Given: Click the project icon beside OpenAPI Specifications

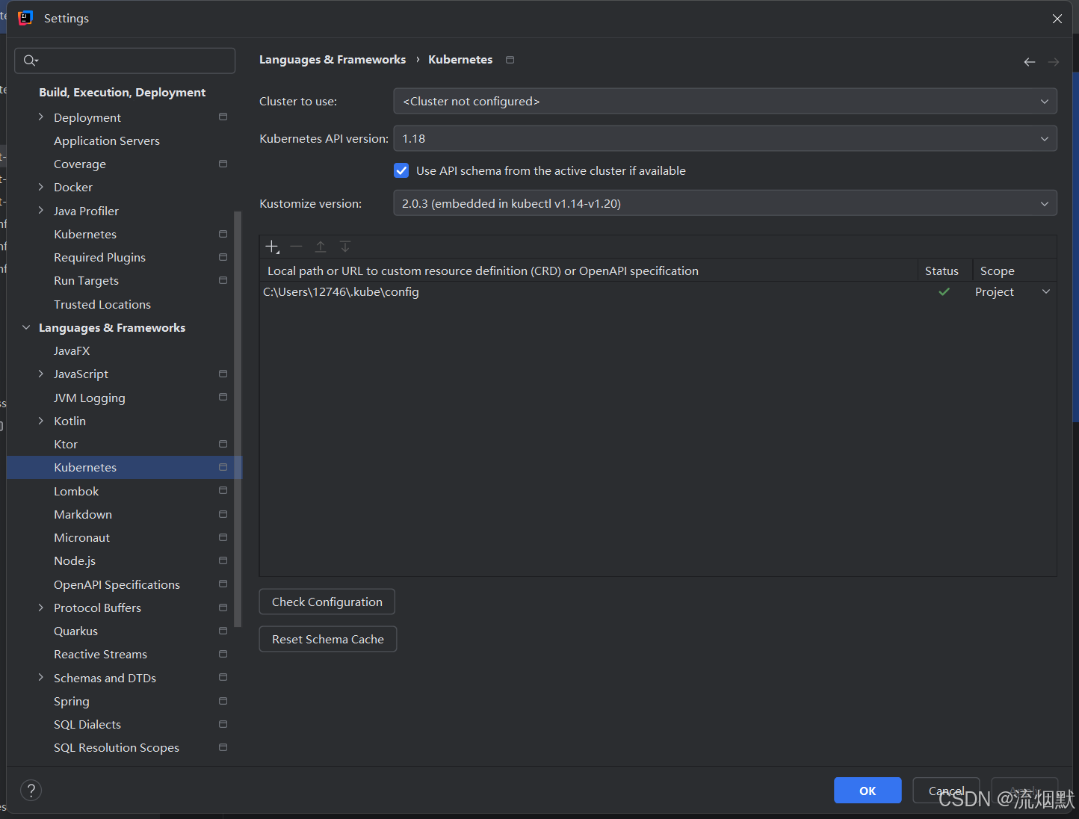Looking at the screenshot, I should pyautogui.click(x=223, y=584).
